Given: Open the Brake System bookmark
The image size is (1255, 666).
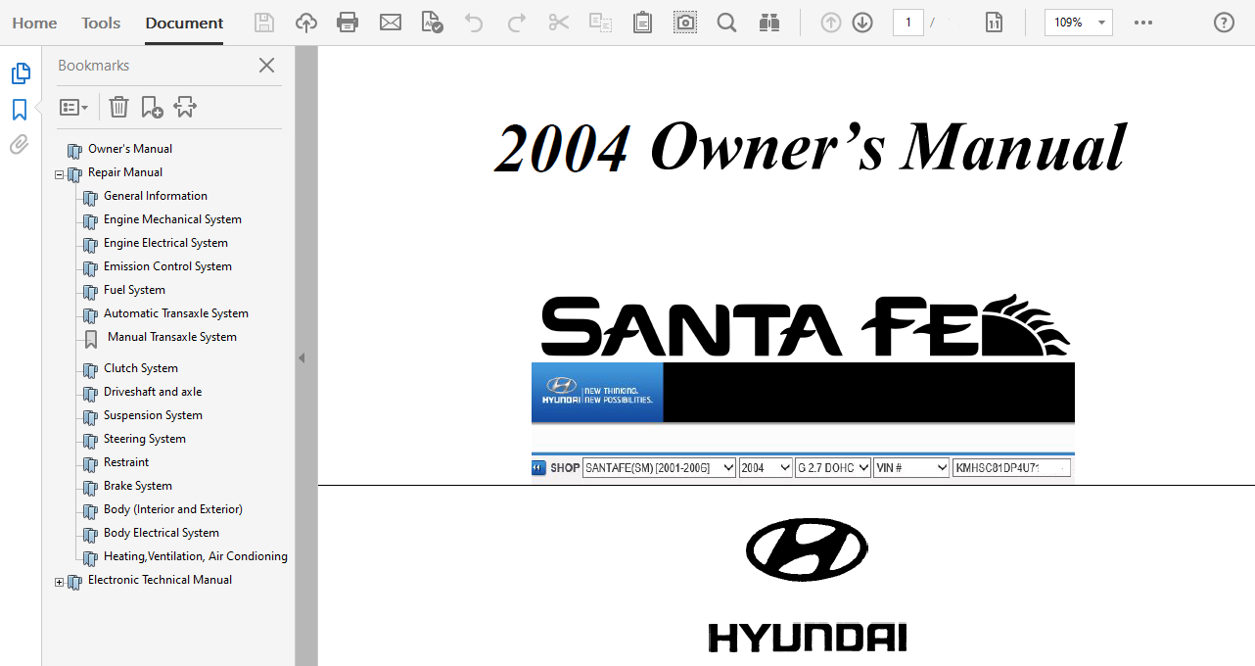Looking at the screenshot, I should coord(138,486).
